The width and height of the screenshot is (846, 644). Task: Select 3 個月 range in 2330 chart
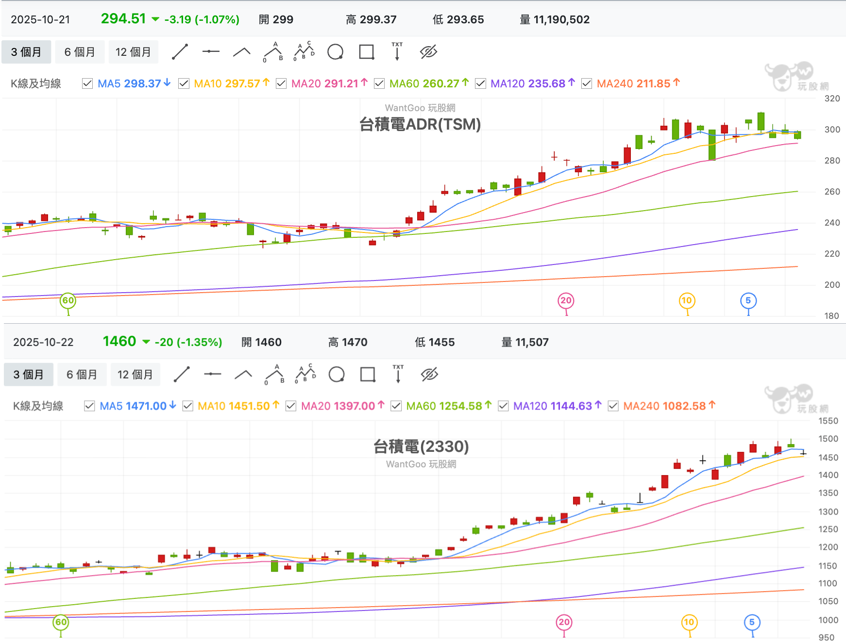28,375
